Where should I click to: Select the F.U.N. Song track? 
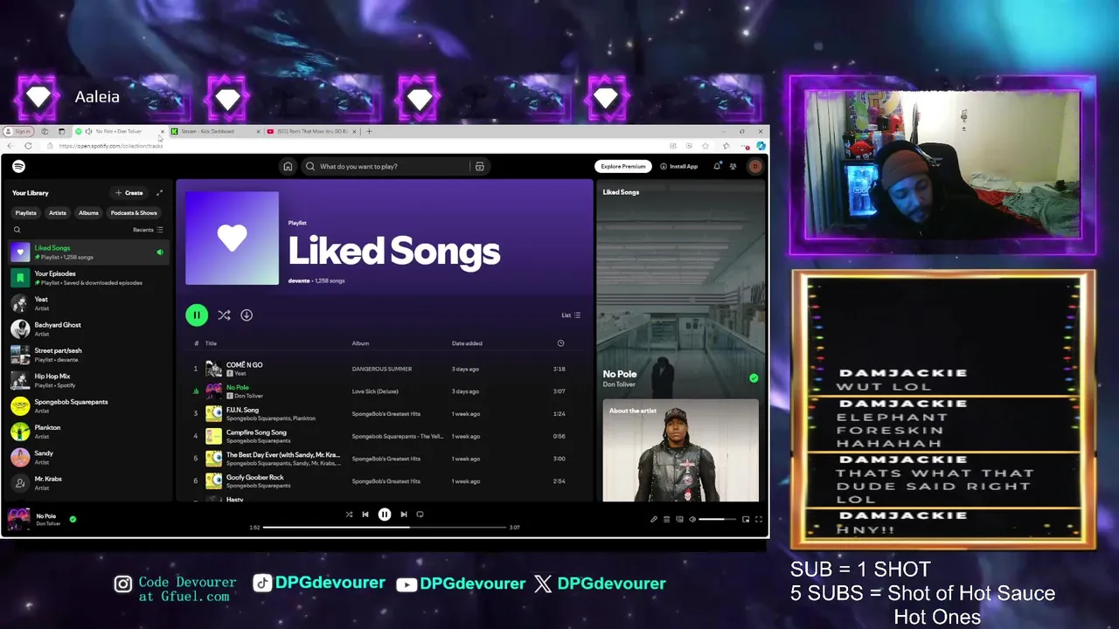[x=383, y=413]
